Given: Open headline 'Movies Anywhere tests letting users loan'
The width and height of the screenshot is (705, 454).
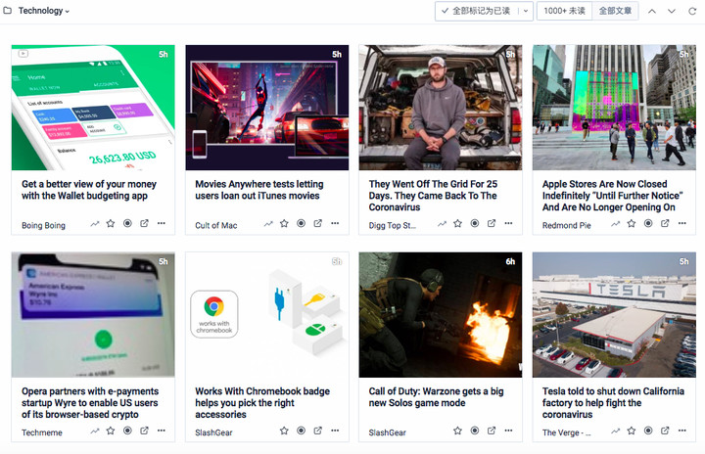Looking at the screenshot, I should [258, 190].
